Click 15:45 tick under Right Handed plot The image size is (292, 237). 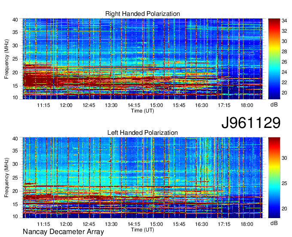click(179, 105)
